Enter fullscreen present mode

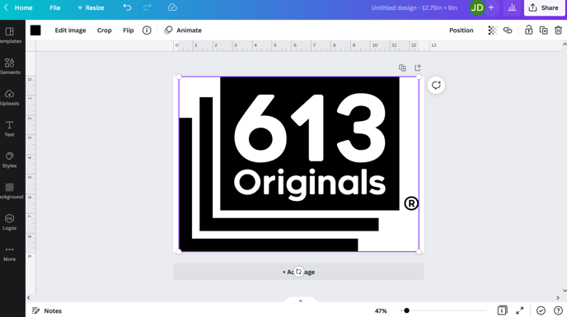point(520,310)
